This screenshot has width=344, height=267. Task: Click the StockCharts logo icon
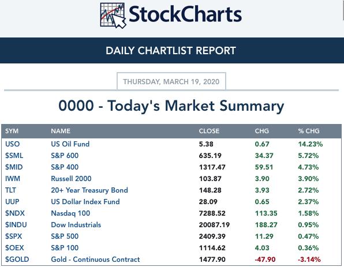point(113,16)
